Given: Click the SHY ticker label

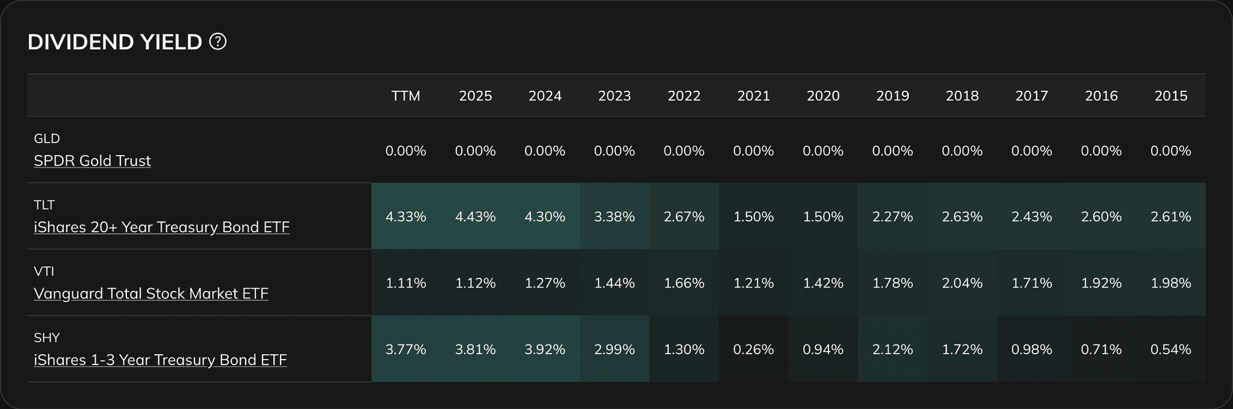Looking at the screenshot, I should [x=46, y=337].
